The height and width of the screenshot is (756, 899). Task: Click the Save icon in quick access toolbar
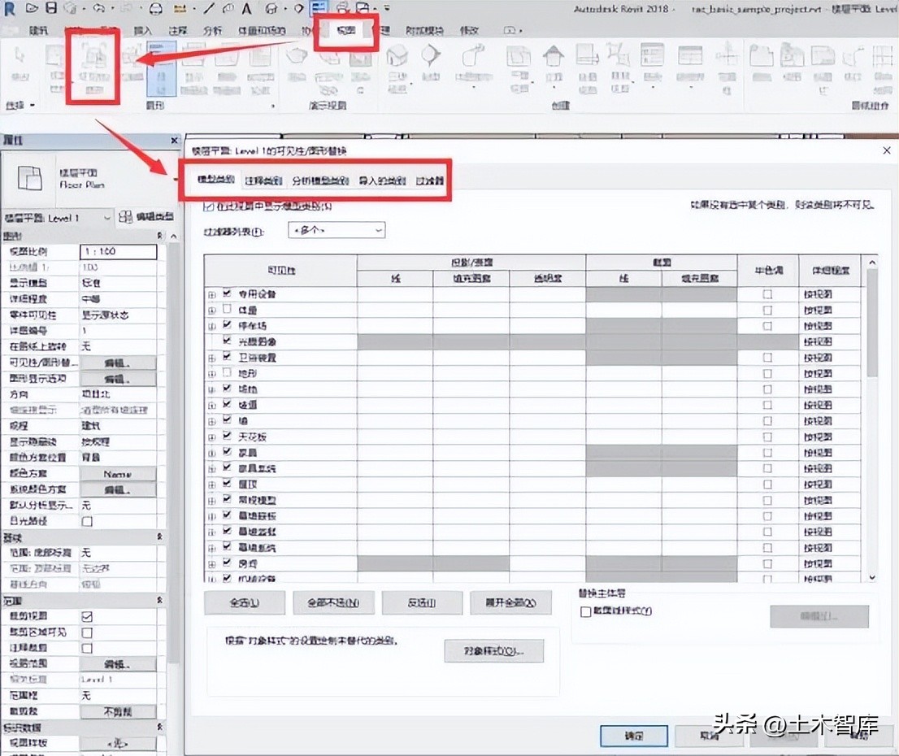(x=51, y=9)
